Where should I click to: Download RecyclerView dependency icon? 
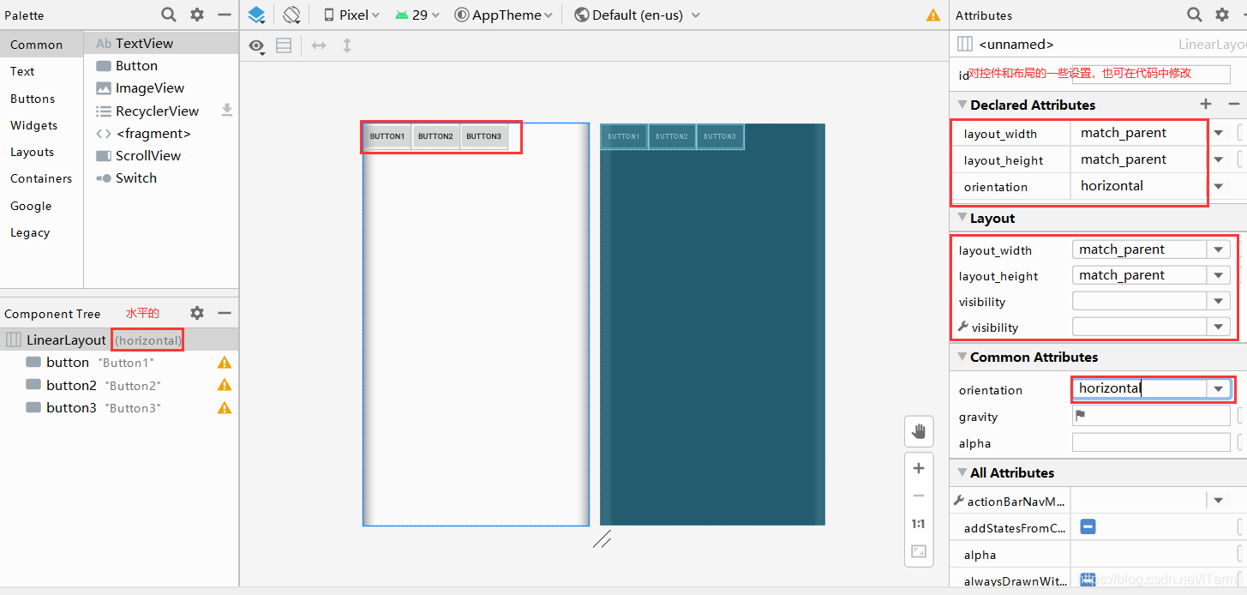click(x=227, y=110)
